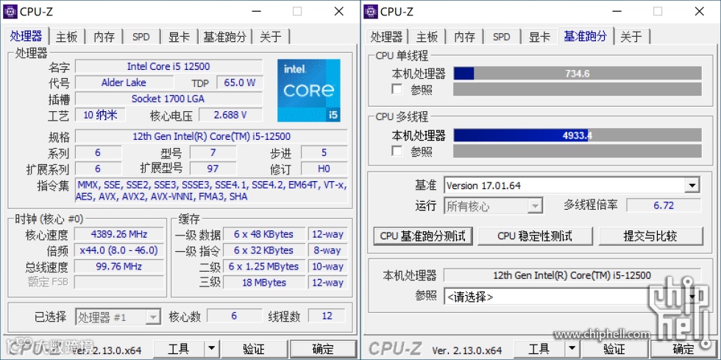Expand the 工具 arrow in left window
This screenshot has width=721, height=360.
coord(211,348)
